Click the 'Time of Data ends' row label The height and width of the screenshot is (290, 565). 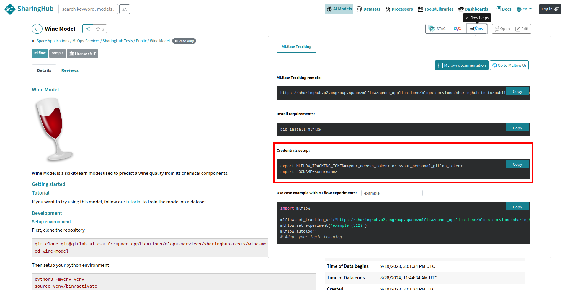click(346, 278)
